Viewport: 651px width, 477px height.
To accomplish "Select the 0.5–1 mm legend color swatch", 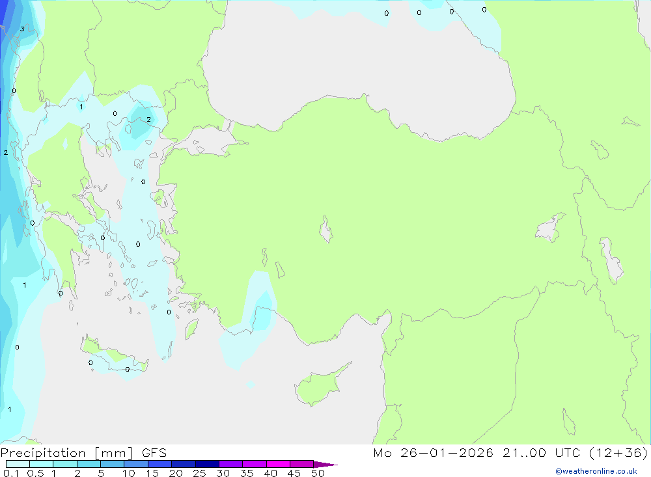I will click(41, 464).
